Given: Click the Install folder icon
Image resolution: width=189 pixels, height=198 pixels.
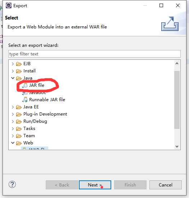Looking at the screenshot, I should click(x=19, y=71).
